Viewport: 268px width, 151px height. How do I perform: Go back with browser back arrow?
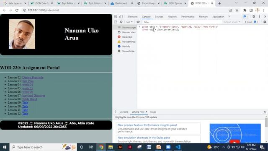(x=4, y=10)
